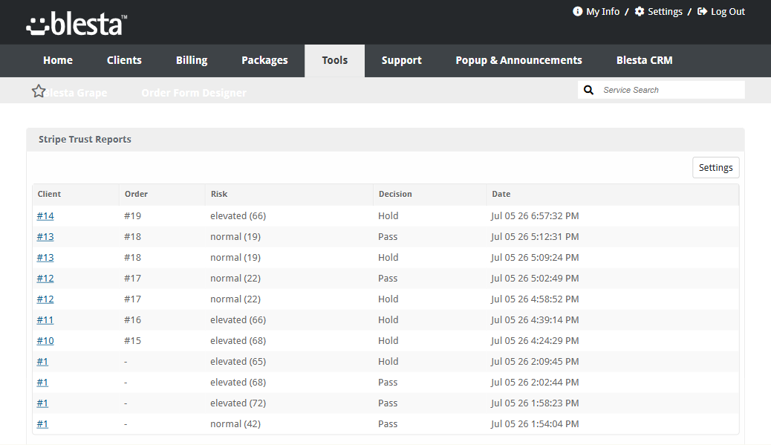
Task: Open Blesta Grape submenu item
Action: [77, 93]
